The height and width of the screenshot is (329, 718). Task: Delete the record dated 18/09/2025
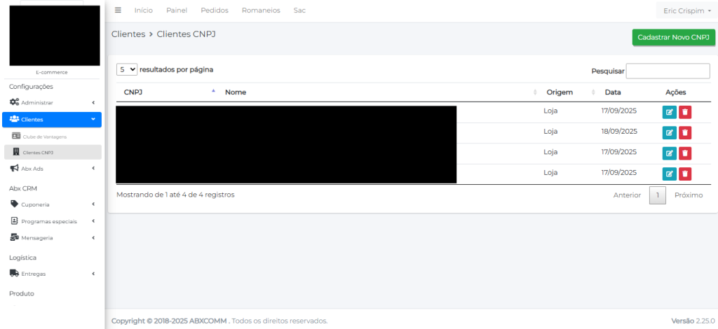pos(685,132)
